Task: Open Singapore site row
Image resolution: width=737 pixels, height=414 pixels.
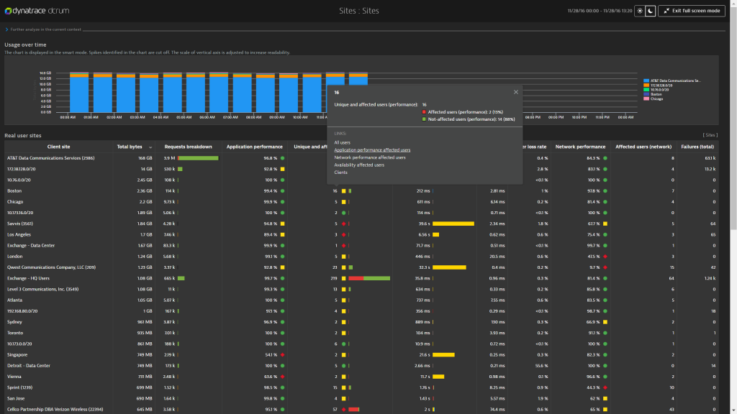Action: click(x=17, y=355)
